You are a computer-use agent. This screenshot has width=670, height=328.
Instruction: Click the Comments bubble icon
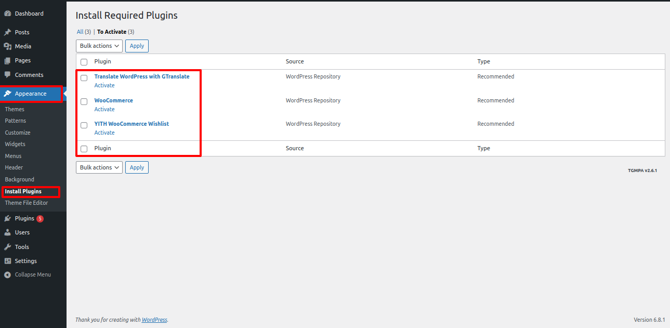[8, 75]
